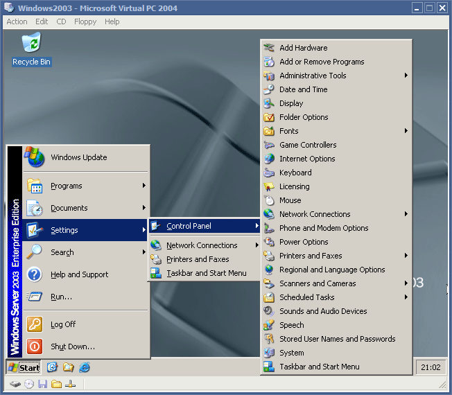Expand the Scanners and Cameras submenu arrow

tap(406, 283)
